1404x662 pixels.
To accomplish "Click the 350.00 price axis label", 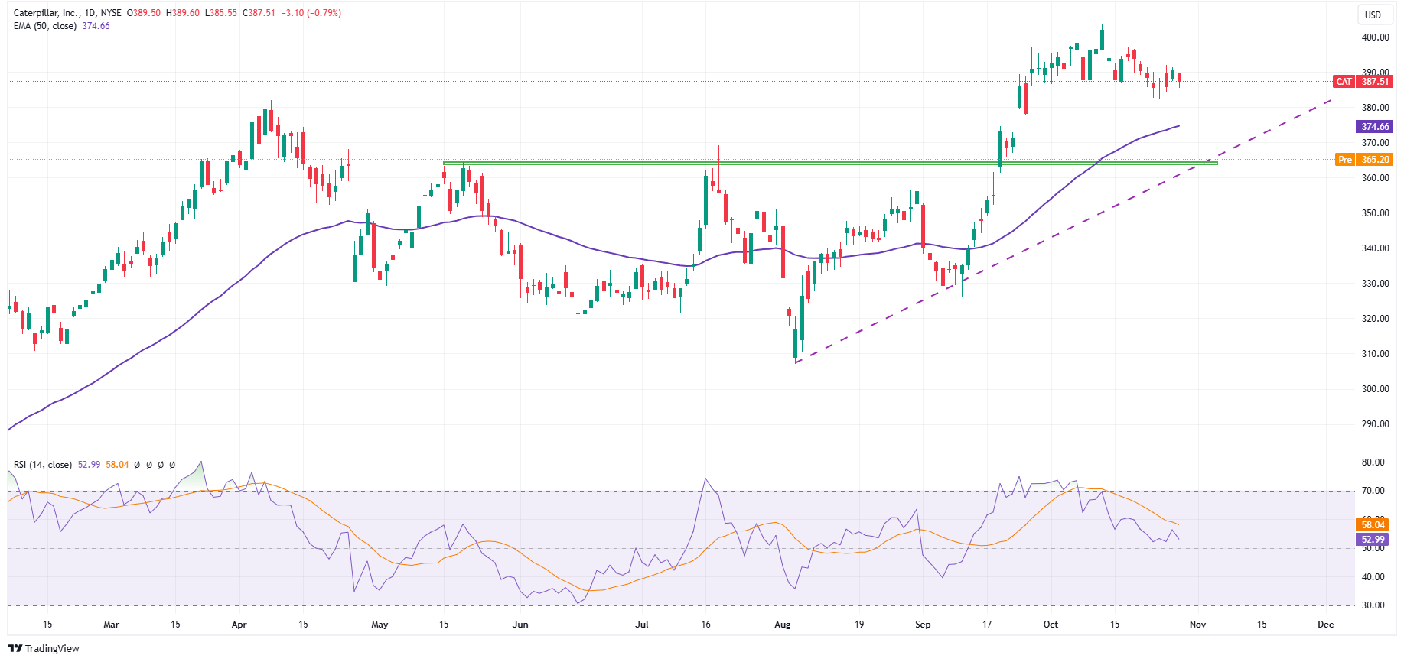I will pos(1375,213).
